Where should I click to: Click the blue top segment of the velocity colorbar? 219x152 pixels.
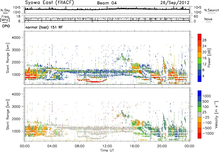click(200, 93)
